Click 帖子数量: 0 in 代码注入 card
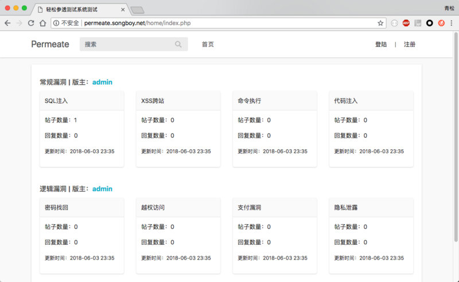459x282 pixels. (351, 120)
